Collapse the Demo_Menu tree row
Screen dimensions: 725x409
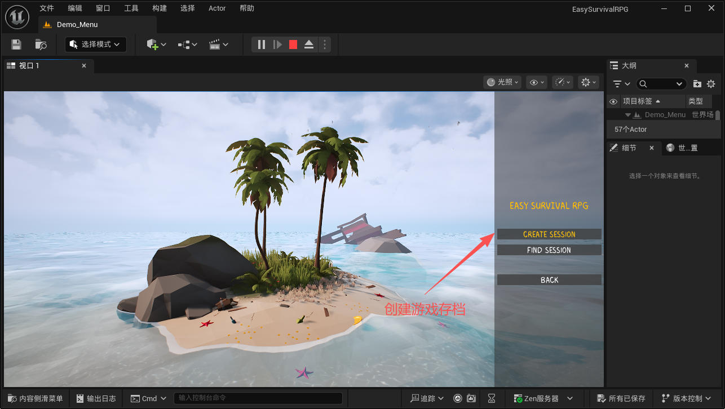click(x=627, y=115)
